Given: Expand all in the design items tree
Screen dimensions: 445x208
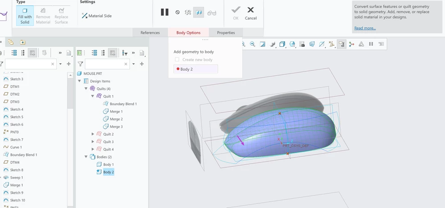Looking at the screenshot, I should coord(94,53).
